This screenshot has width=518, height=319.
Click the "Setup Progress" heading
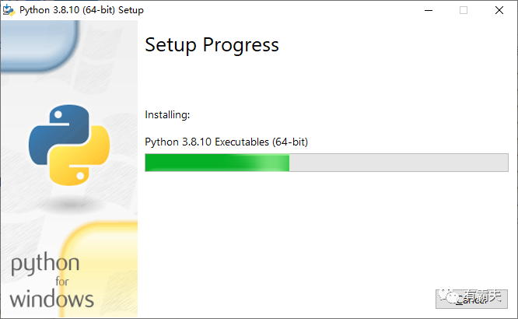[x=212, y=45]
